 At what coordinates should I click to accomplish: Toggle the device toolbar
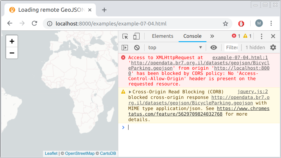coord(136,36)
